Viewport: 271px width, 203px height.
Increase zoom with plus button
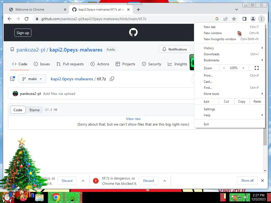click(243, 68)
